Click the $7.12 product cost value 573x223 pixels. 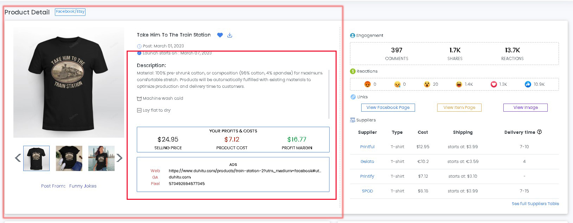click(x=232, y=139)
